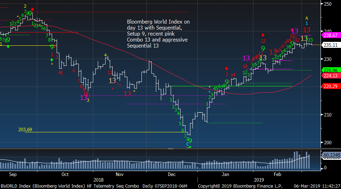Click the magenta 238.67 price tag
This screenshot has height=189, width=341.
tap(331, 35)
